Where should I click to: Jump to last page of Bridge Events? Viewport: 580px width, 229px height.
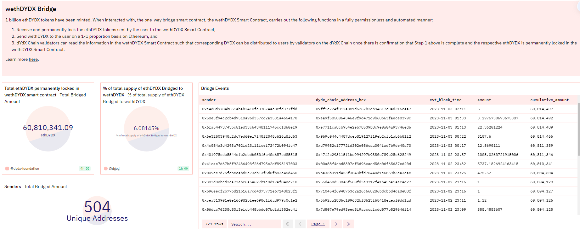[x=349, y=224]
